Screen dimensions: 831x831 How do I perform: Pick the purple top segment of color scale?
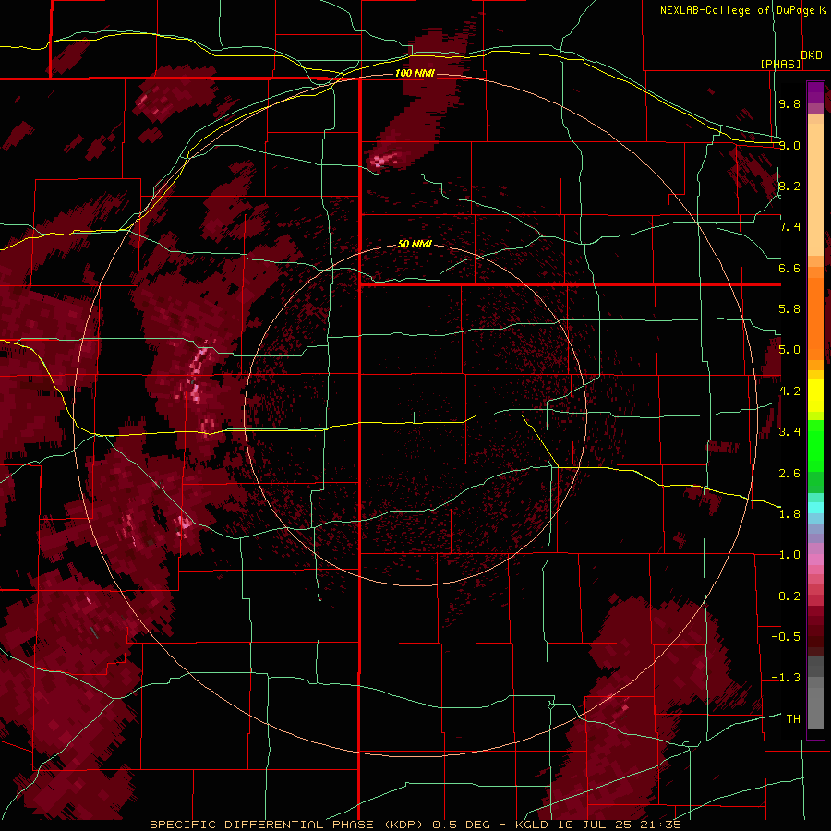pos(815,92)
